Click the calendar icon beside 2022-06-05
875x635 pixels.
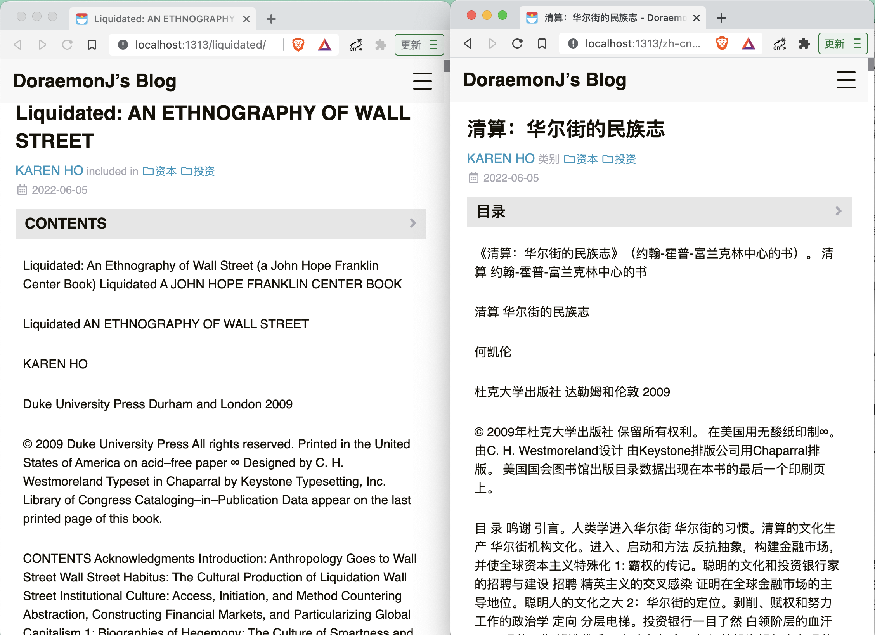coord(22,190)
